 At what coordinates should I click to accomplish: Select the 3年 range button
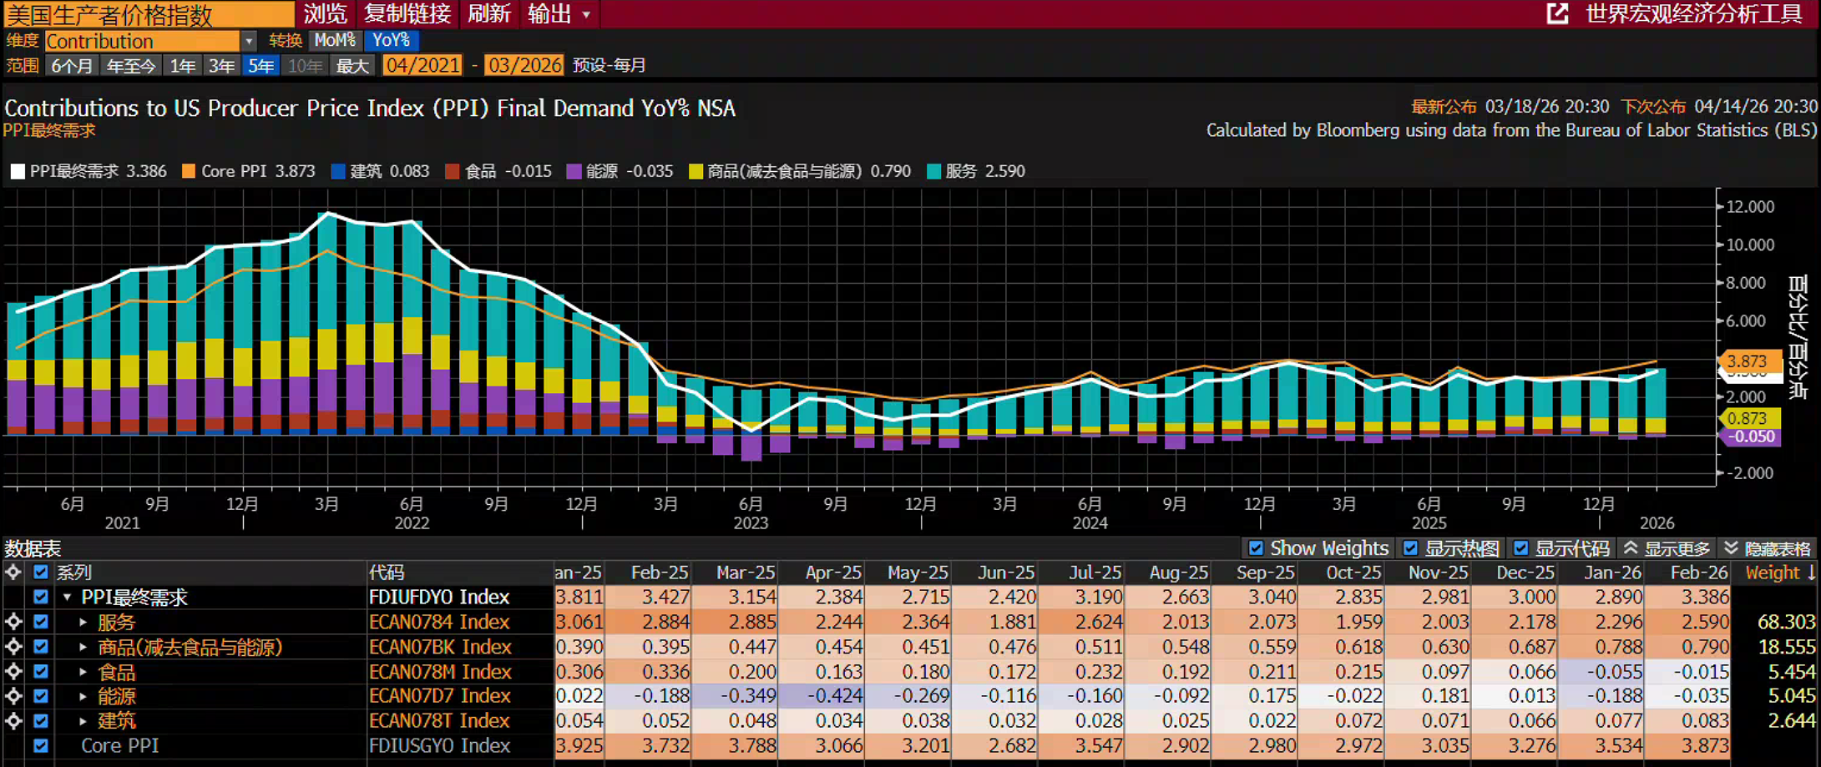coord(221,66)
